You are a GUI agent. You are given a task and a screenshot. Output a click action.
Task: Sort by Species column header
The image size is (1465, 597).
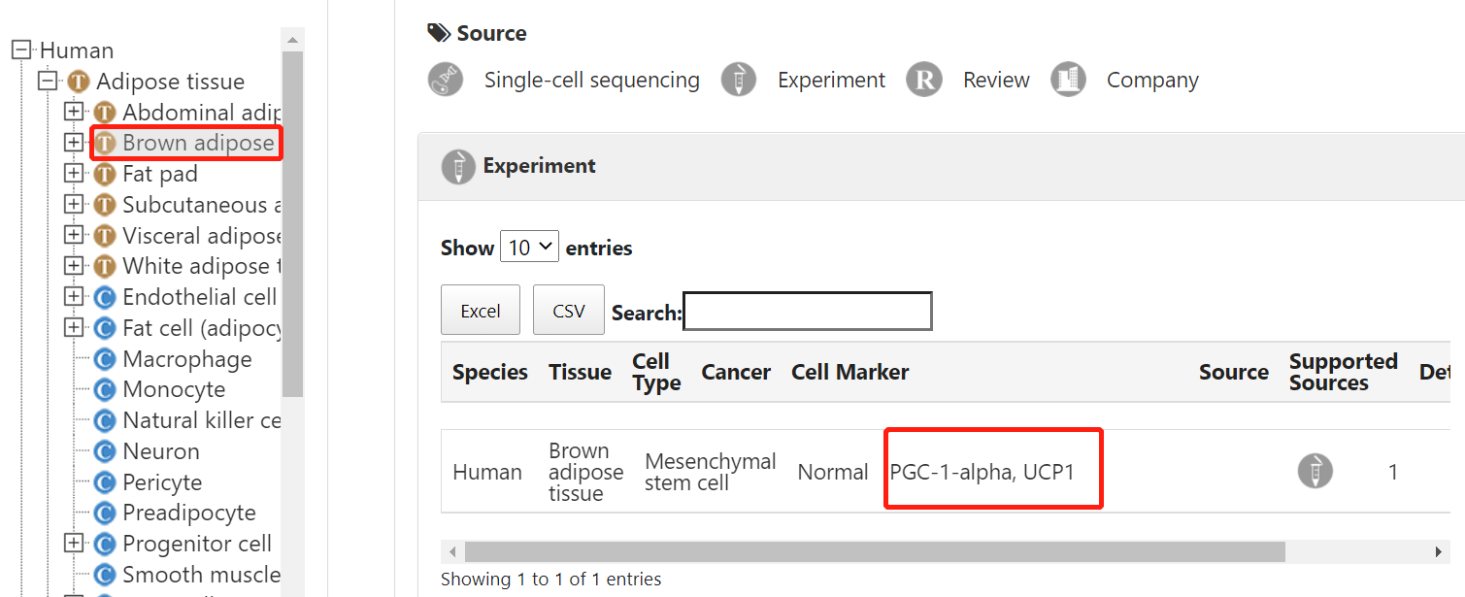490,372
